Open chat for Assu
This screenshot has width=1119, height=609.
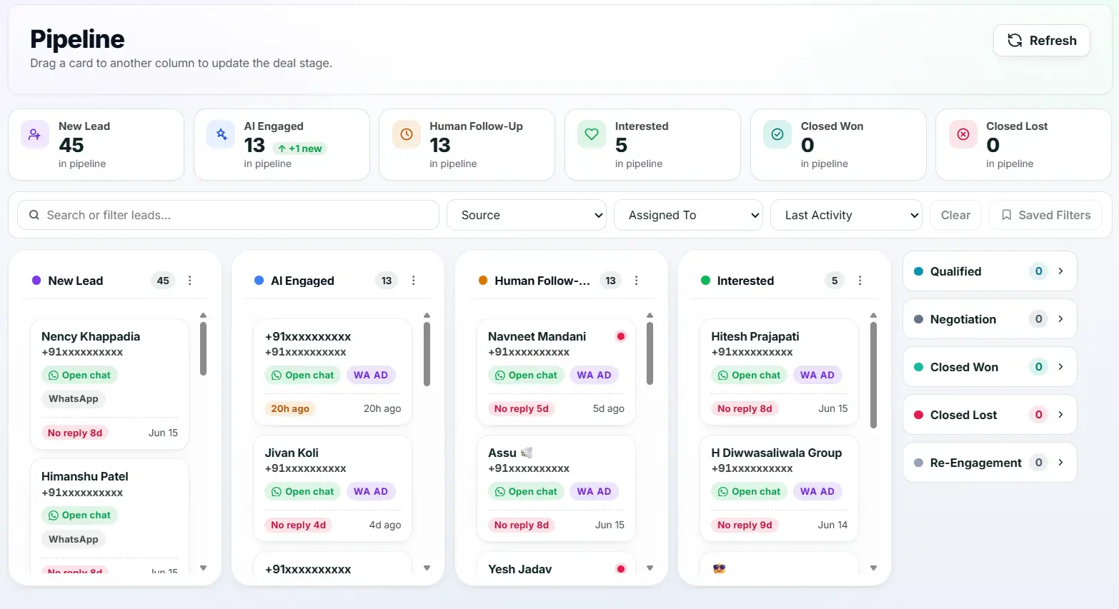click(526, 491)
